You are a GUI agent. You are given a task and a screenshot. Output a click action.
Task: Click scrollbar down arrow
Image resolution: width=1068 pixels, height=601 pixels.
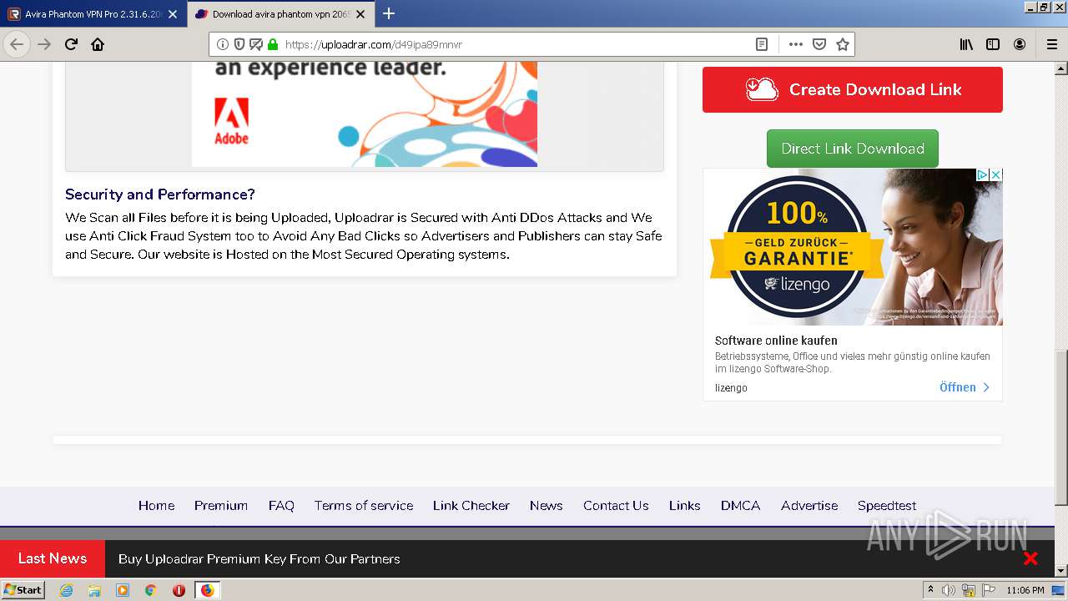point(1061,571)
